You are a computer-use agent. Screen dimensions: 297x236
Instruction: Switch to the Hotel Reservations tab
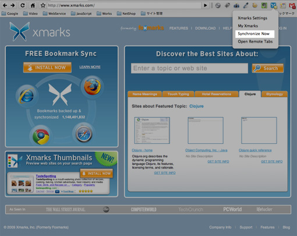pos(217,94)
